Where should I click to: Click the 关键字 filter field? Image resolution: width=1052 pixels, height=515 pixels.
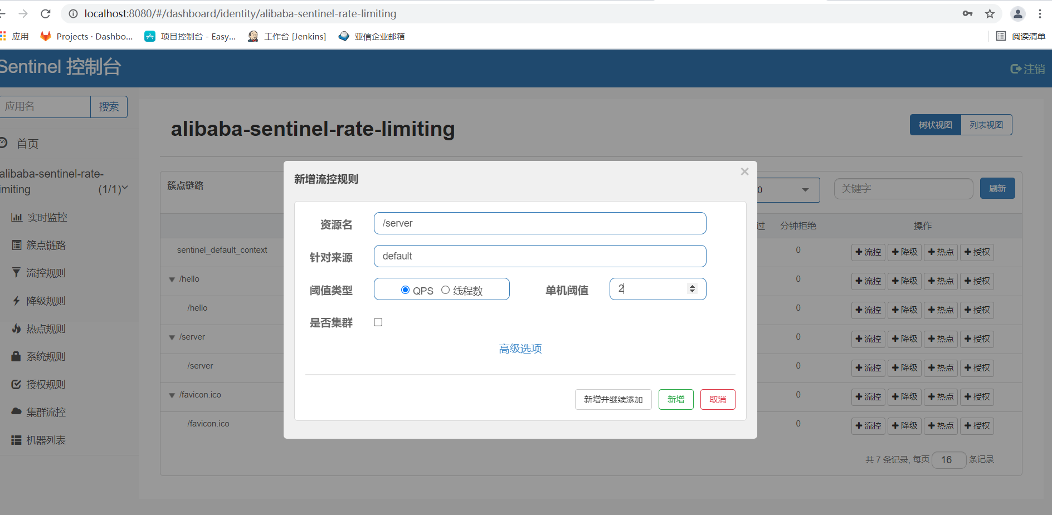pyautogui.click(x=903, y=189)
